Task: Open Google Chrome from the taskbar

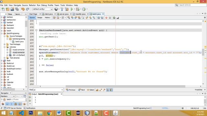Action: (49, 113)
